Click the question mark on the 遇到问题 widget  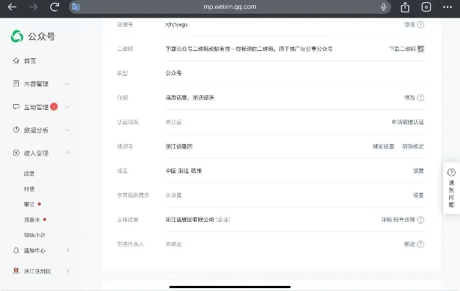(x=451, y=172)
